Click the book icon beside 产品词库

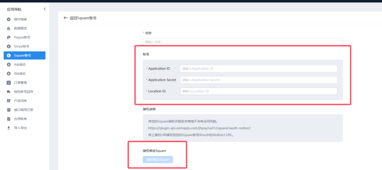pyautogui.click(x=9, y=101)
